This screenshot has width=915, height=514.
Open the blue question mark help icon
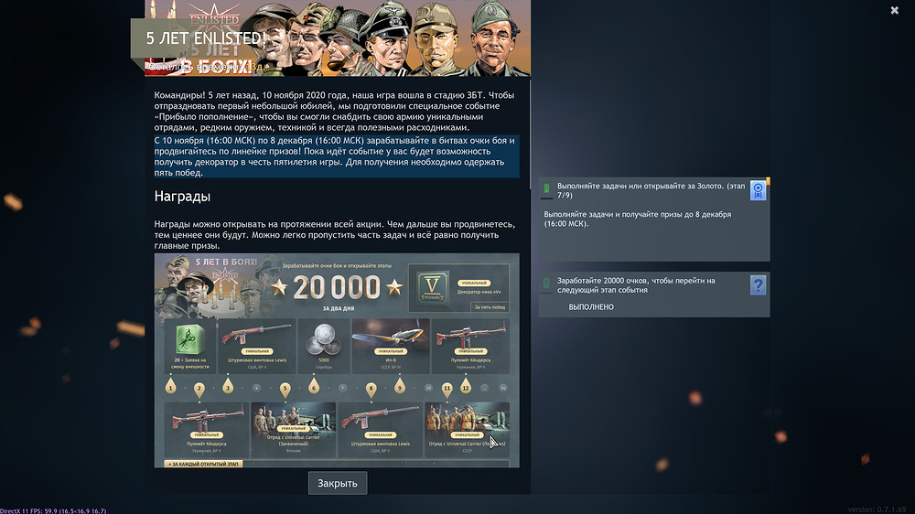tap(758, 285)
